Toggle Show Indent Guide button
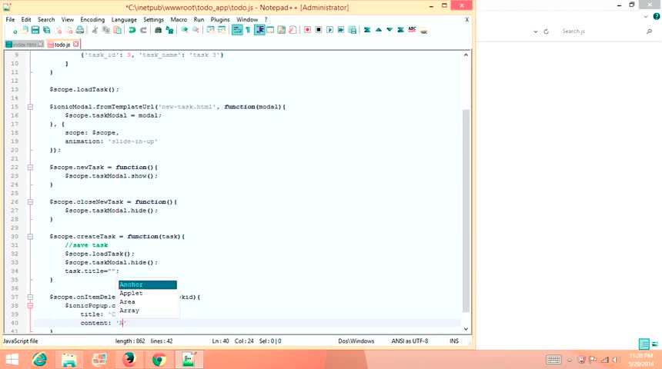 point(259,30)
